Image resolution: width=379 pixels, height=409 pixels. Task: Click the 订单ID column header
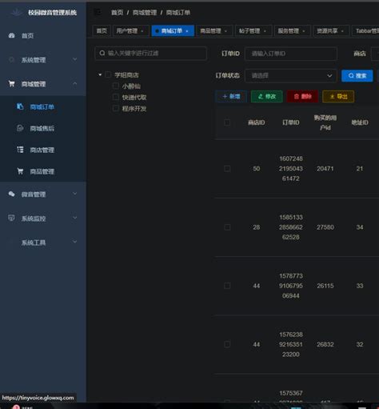pos(291,122)
